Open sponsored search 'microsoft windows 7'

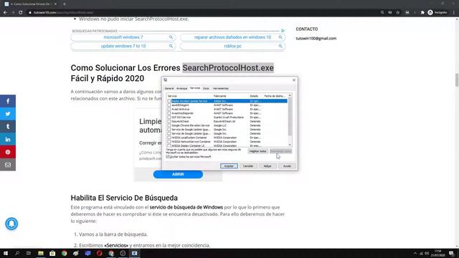click(123, 37)
